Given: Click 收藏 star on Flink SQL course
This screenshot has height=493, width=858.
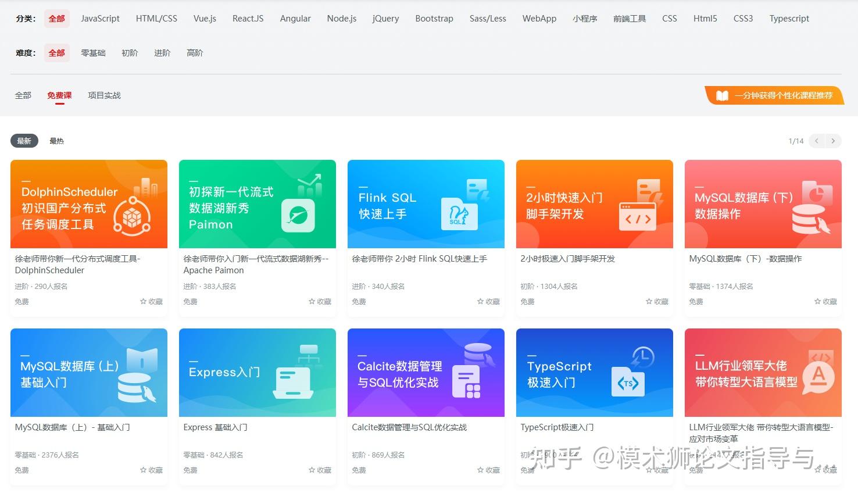Looking at the screenshot, I should (x=481, y=302).
